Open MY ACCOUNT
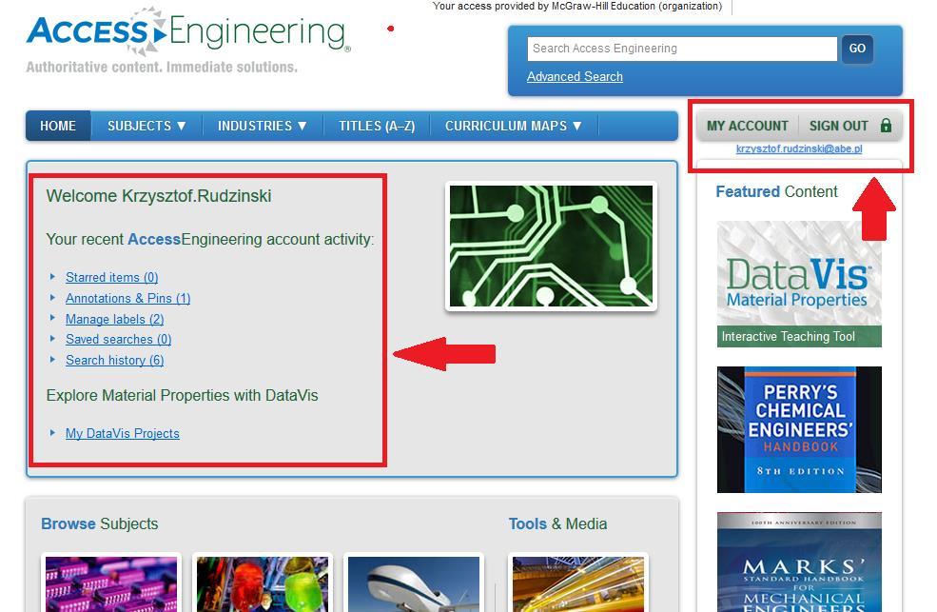937x612 pixels. [747, 126]
